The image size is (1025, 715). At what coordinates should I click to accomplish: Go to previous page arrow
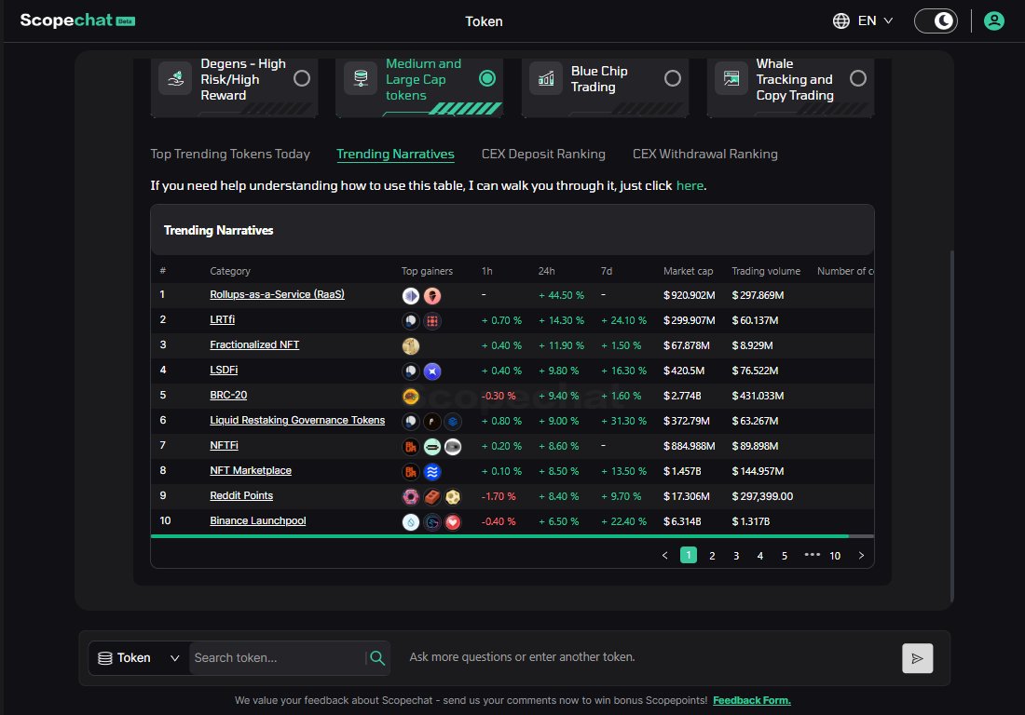tap(664, 555)
